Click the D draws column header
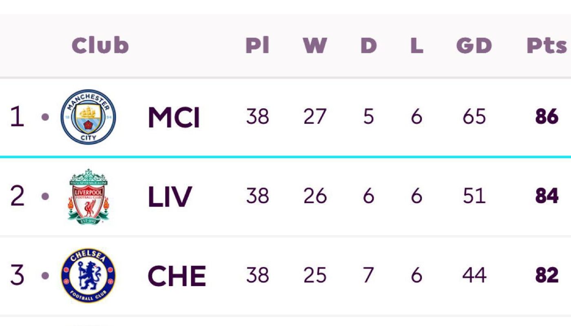The height and width of the screenshot is (326, 571). tap(368, 46)
